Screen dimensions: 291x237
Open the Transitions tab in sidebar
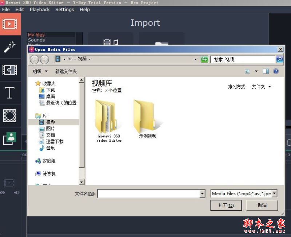coord(10,70)
